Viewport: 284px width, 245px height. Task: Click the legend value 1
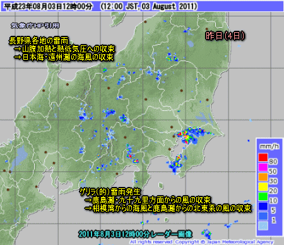(273, 220)
